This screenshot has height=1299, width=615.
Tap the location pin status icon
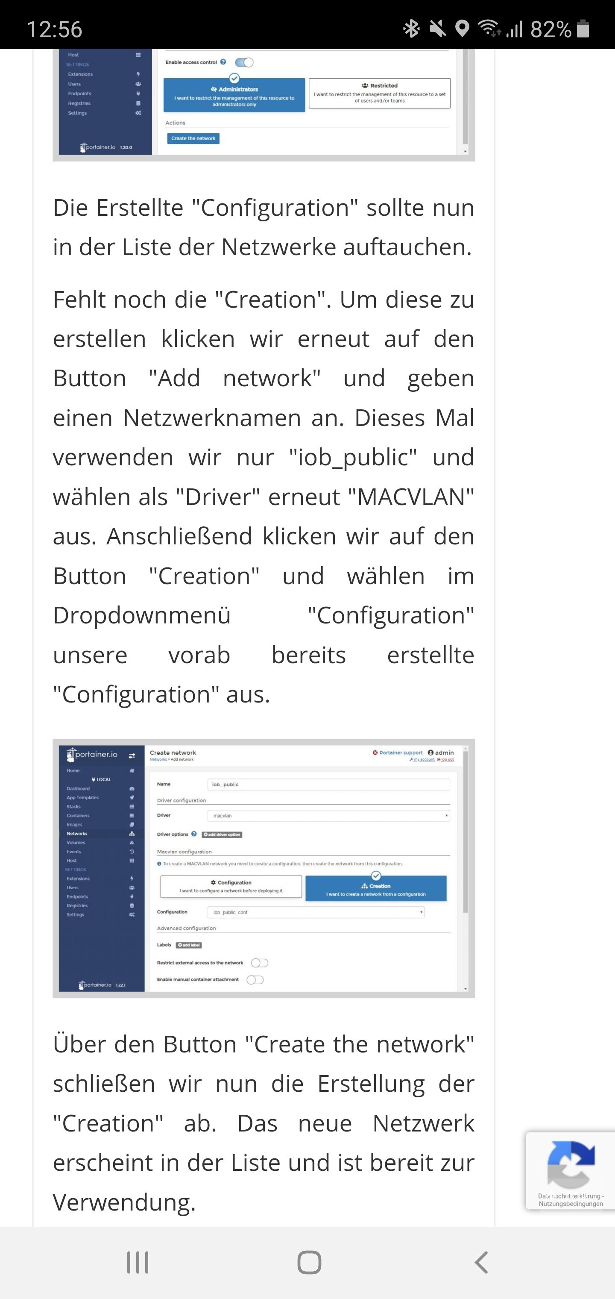462,29
